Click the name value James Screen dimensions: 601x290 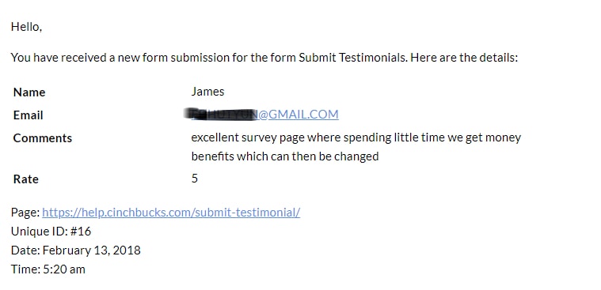pyautogui.click(x=207, y=92)
